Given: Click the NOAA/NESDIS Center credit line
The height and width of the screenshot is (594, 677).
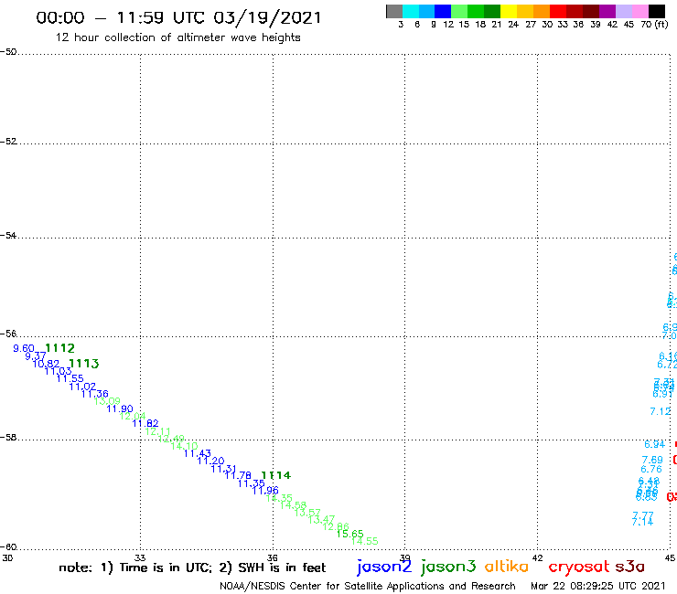Looking at the screenshot, I should (368, 586).
